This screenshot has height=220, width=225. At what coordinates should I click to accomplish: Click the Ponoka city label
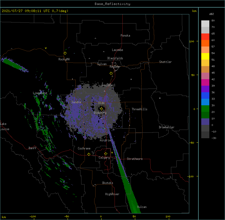(125, 36)
